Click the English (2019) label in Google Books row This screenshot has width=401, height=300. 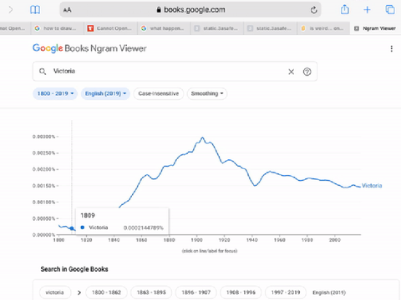tap(329, 292)
